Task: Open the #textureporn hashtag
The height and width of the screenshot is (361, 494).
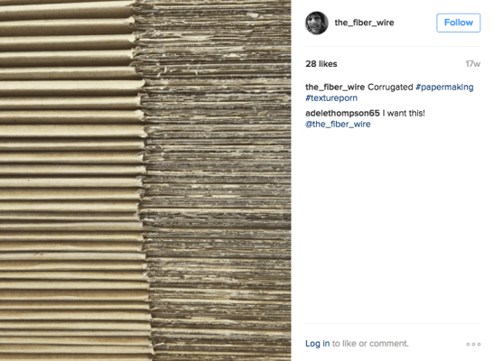Action: pos(331,98)
